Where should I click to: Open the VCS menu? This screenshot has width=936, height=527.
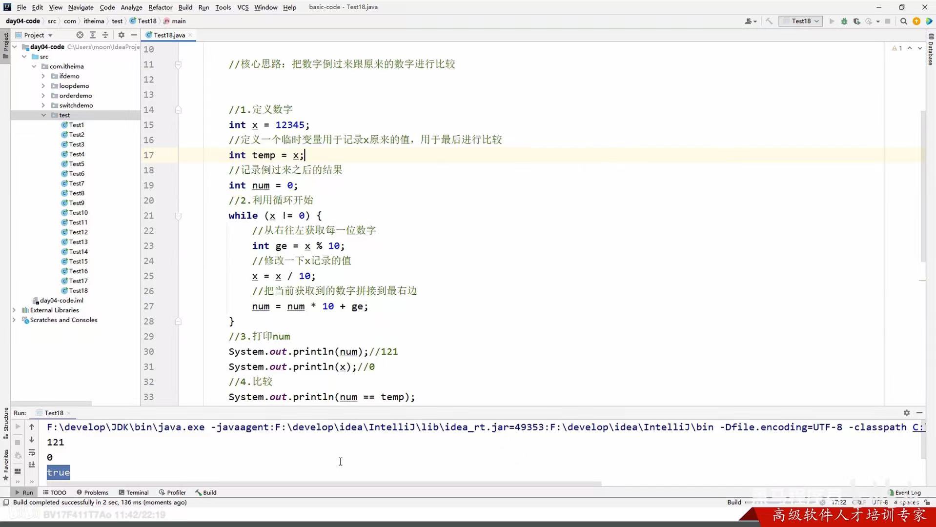243,7
